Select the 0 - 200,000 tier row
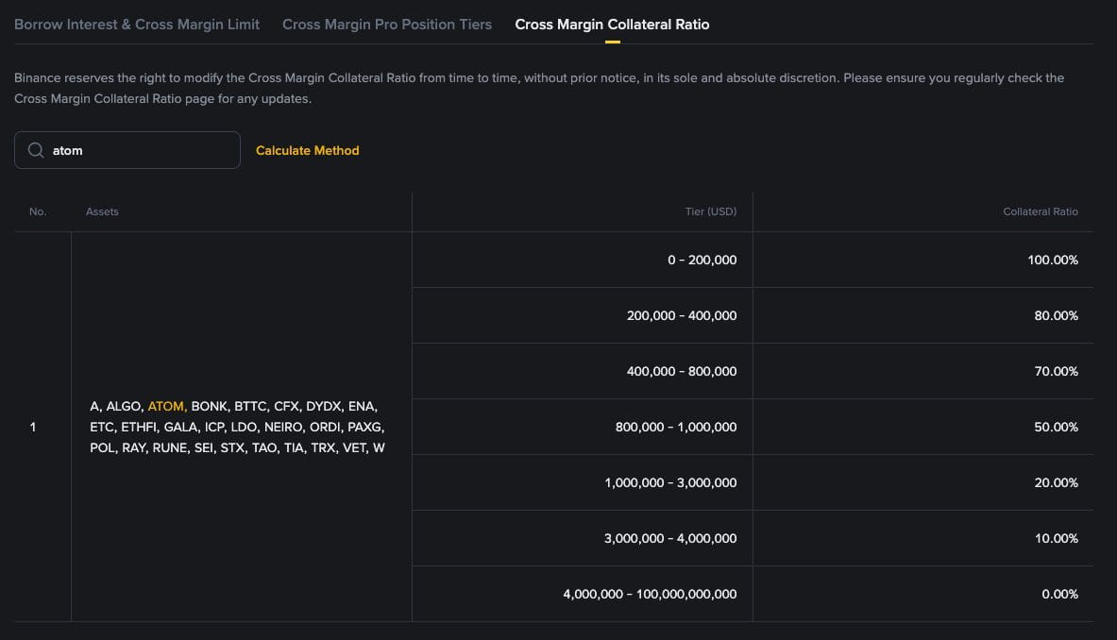1117x640 pixels. (702, 260)
